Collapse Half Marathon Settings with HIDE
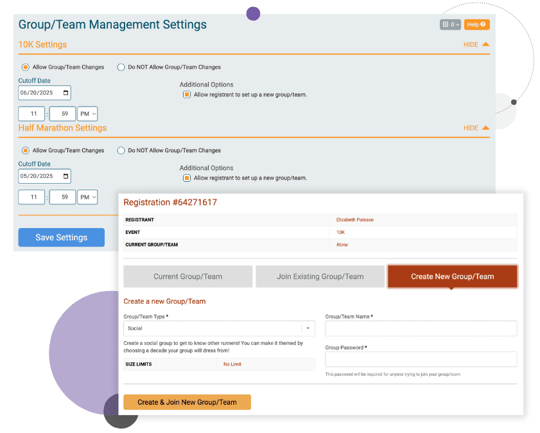This screenshot has height=433, width=540. coord(476,128)
